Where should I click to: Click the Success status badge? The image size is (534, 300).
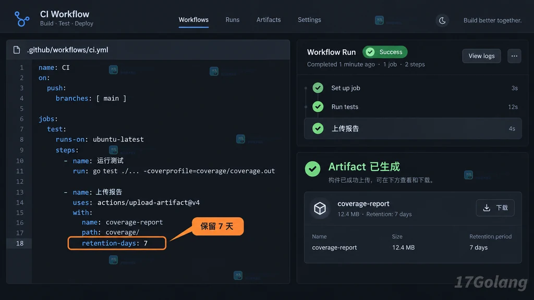point(385,52)
